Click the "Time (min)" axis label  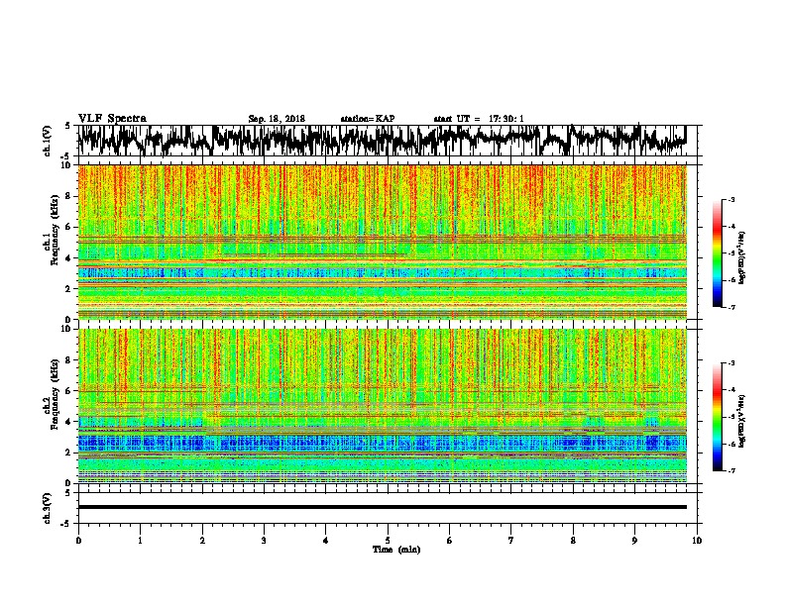click(396, 550)
